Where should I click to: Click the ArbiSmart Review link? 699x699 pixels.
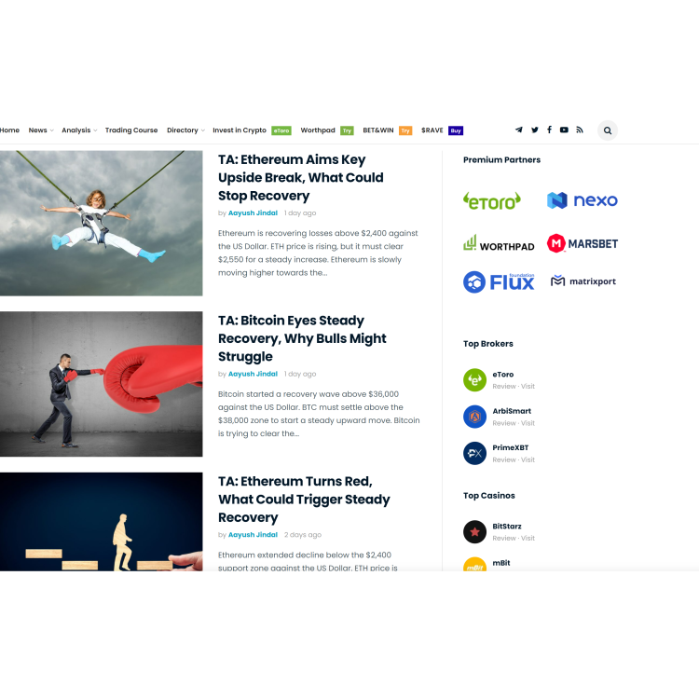point(503,423)
